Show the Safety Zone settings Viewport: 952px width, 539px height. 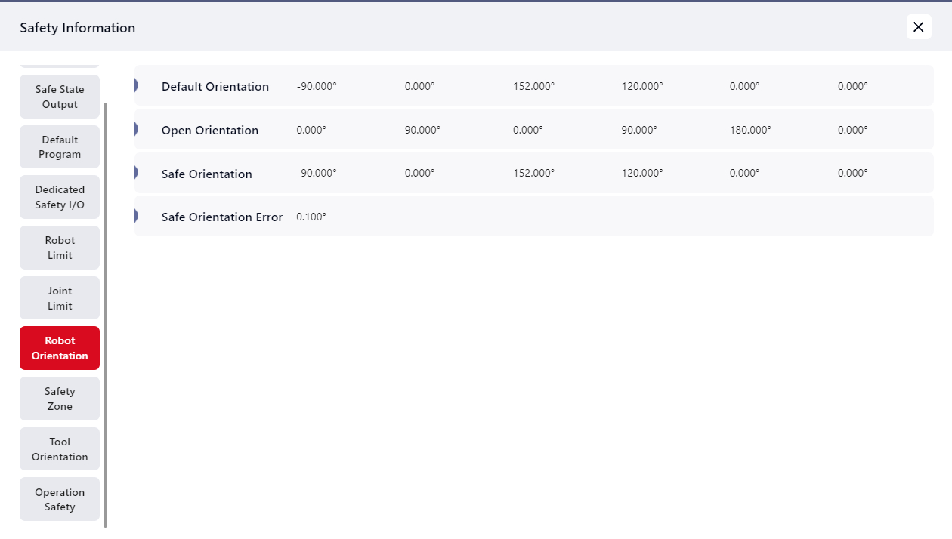60,399
